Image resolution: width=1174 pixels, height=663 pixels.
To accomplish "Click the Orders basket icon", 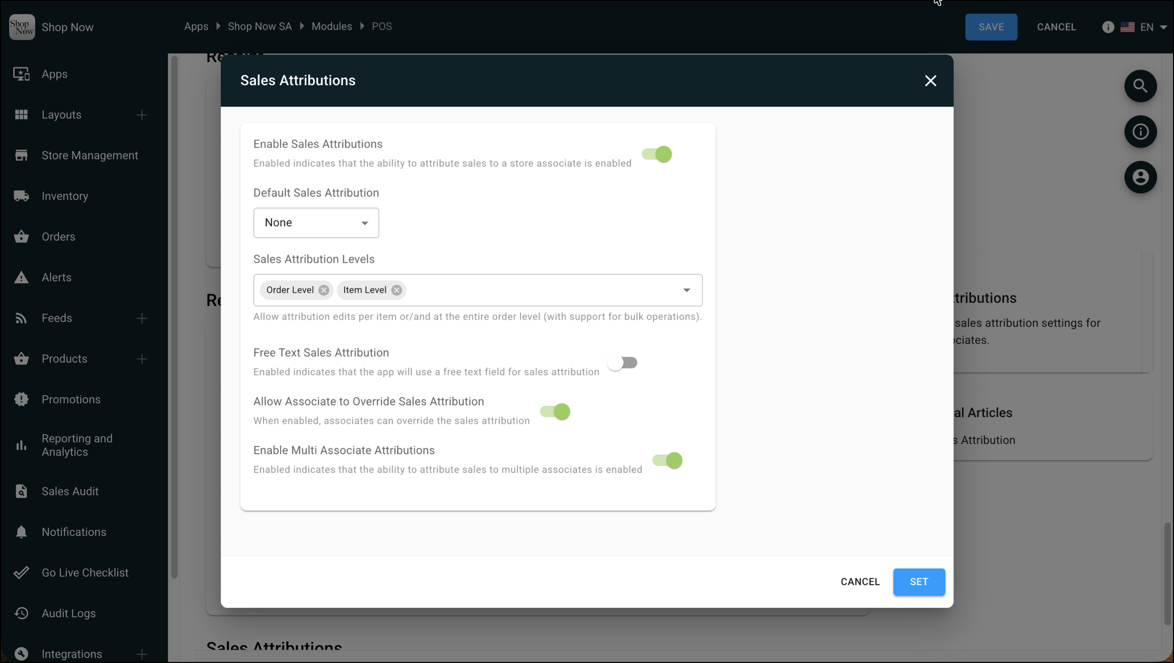I will coord(21,237).
